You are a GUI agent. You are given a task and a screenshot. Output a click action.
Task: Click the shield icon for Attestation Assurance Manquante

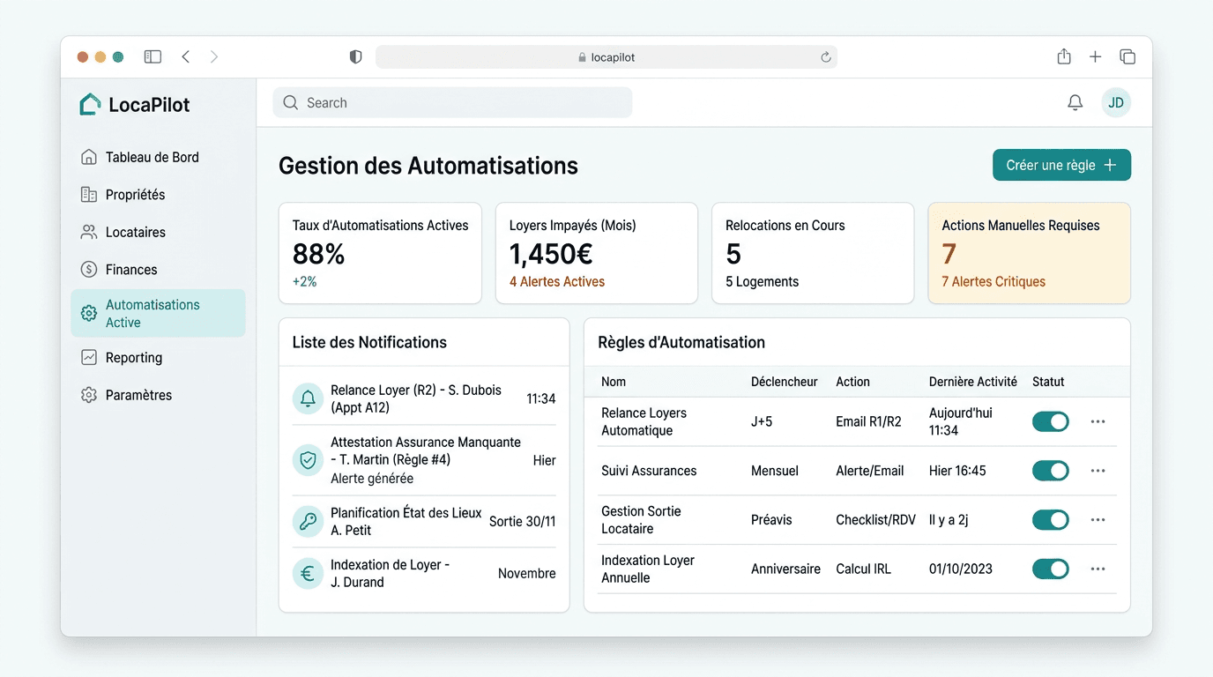click(x=307, y=459)
